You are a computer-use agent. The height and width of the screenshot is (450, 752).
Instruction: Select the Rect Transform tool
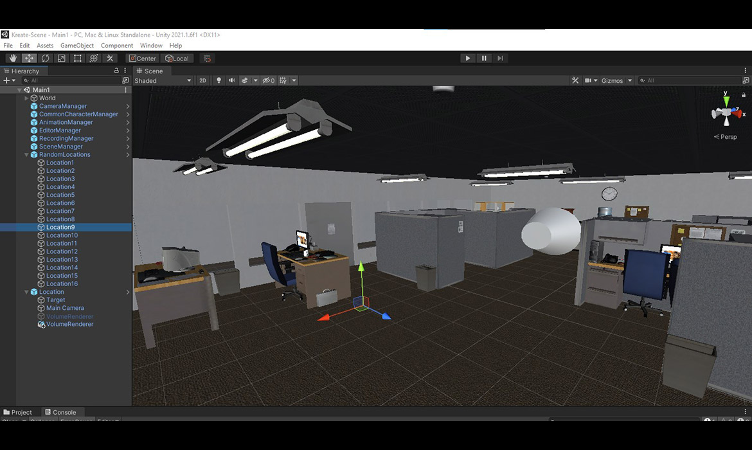78,59
